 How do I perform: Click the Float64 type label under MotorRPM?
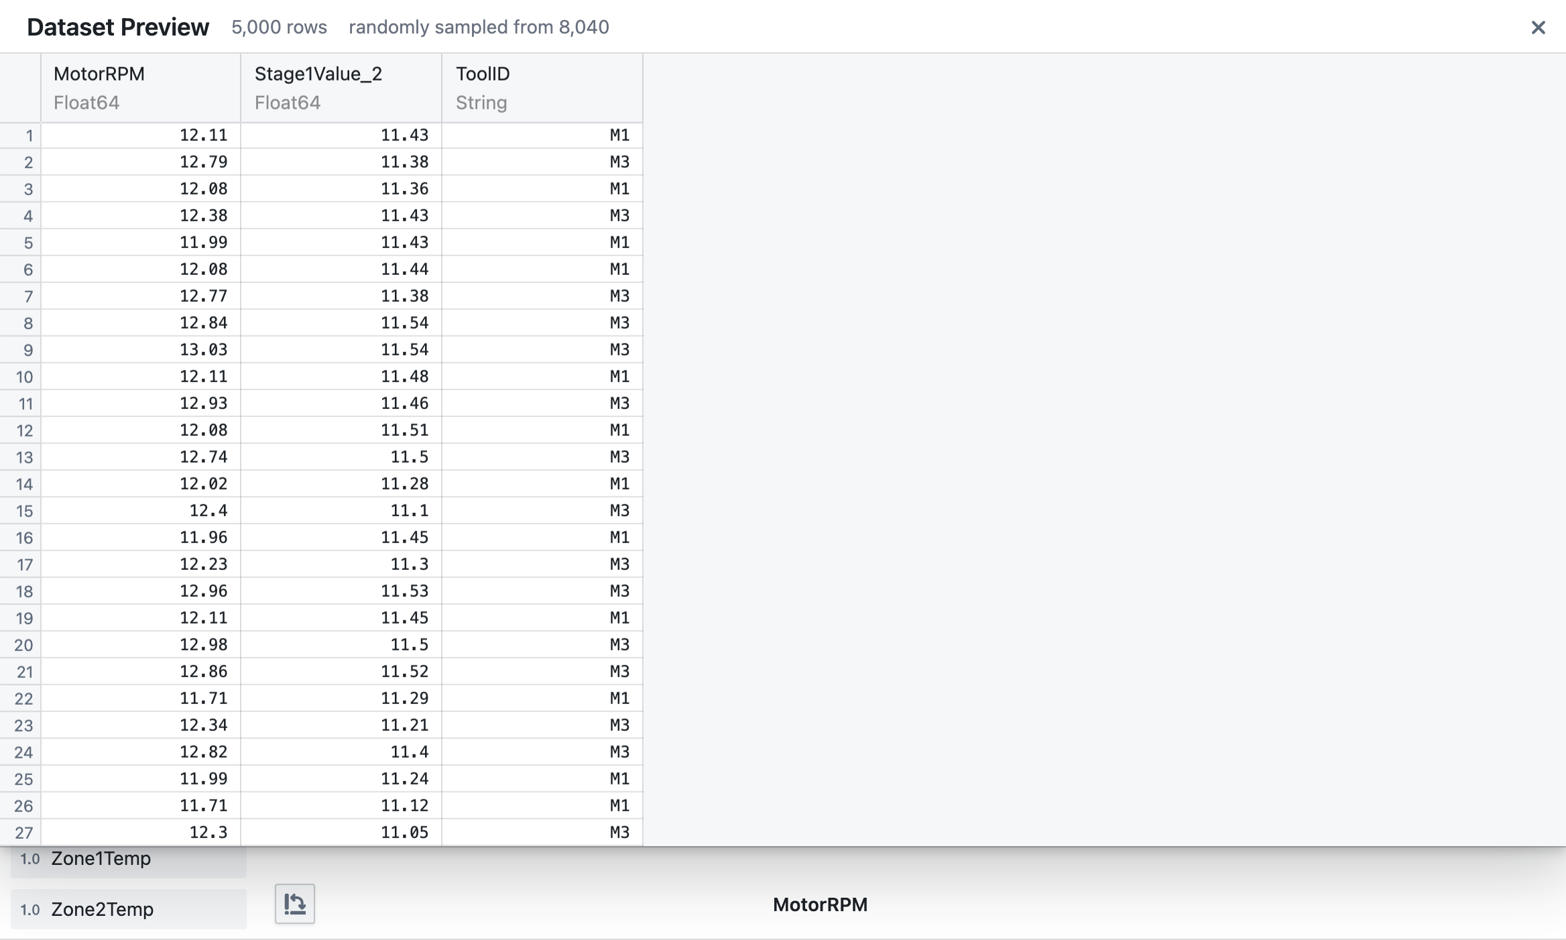pos(86,103)
